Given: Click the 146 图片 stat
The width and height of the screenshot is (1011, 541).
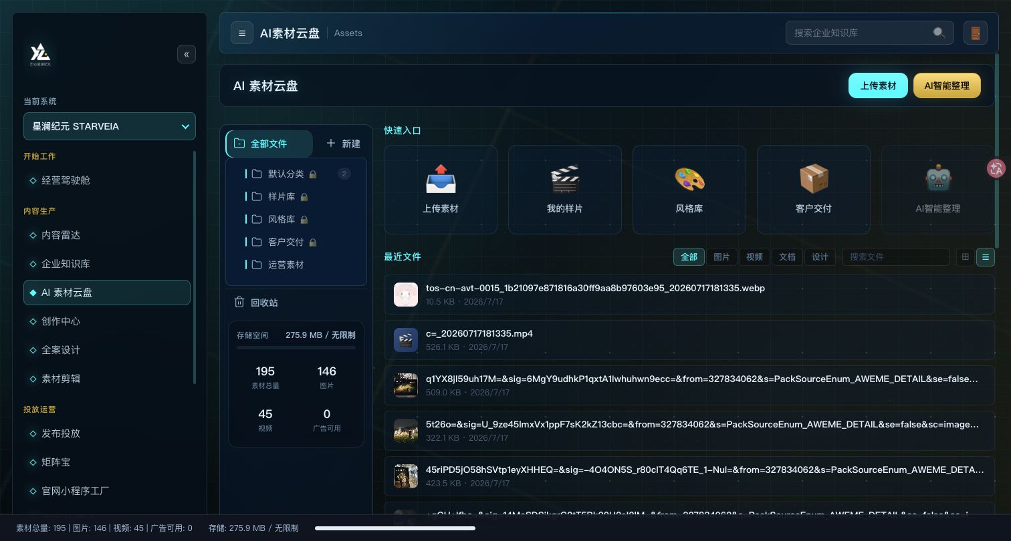Looking at the screenshot, I should [x=327, y=377].
